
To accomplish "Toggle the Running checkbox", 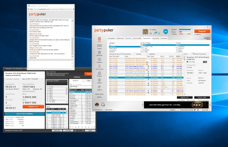I will click(x=135, y=54).
